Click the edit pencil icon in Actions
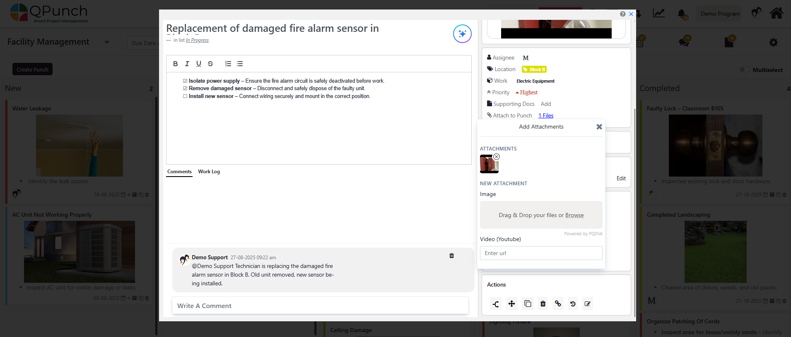This screenshot has width=791, height=337. click(587, 304)
